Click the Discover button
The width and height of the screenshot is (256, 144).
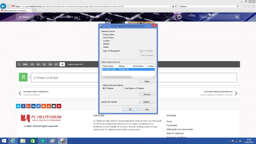(x=147, y=94)
